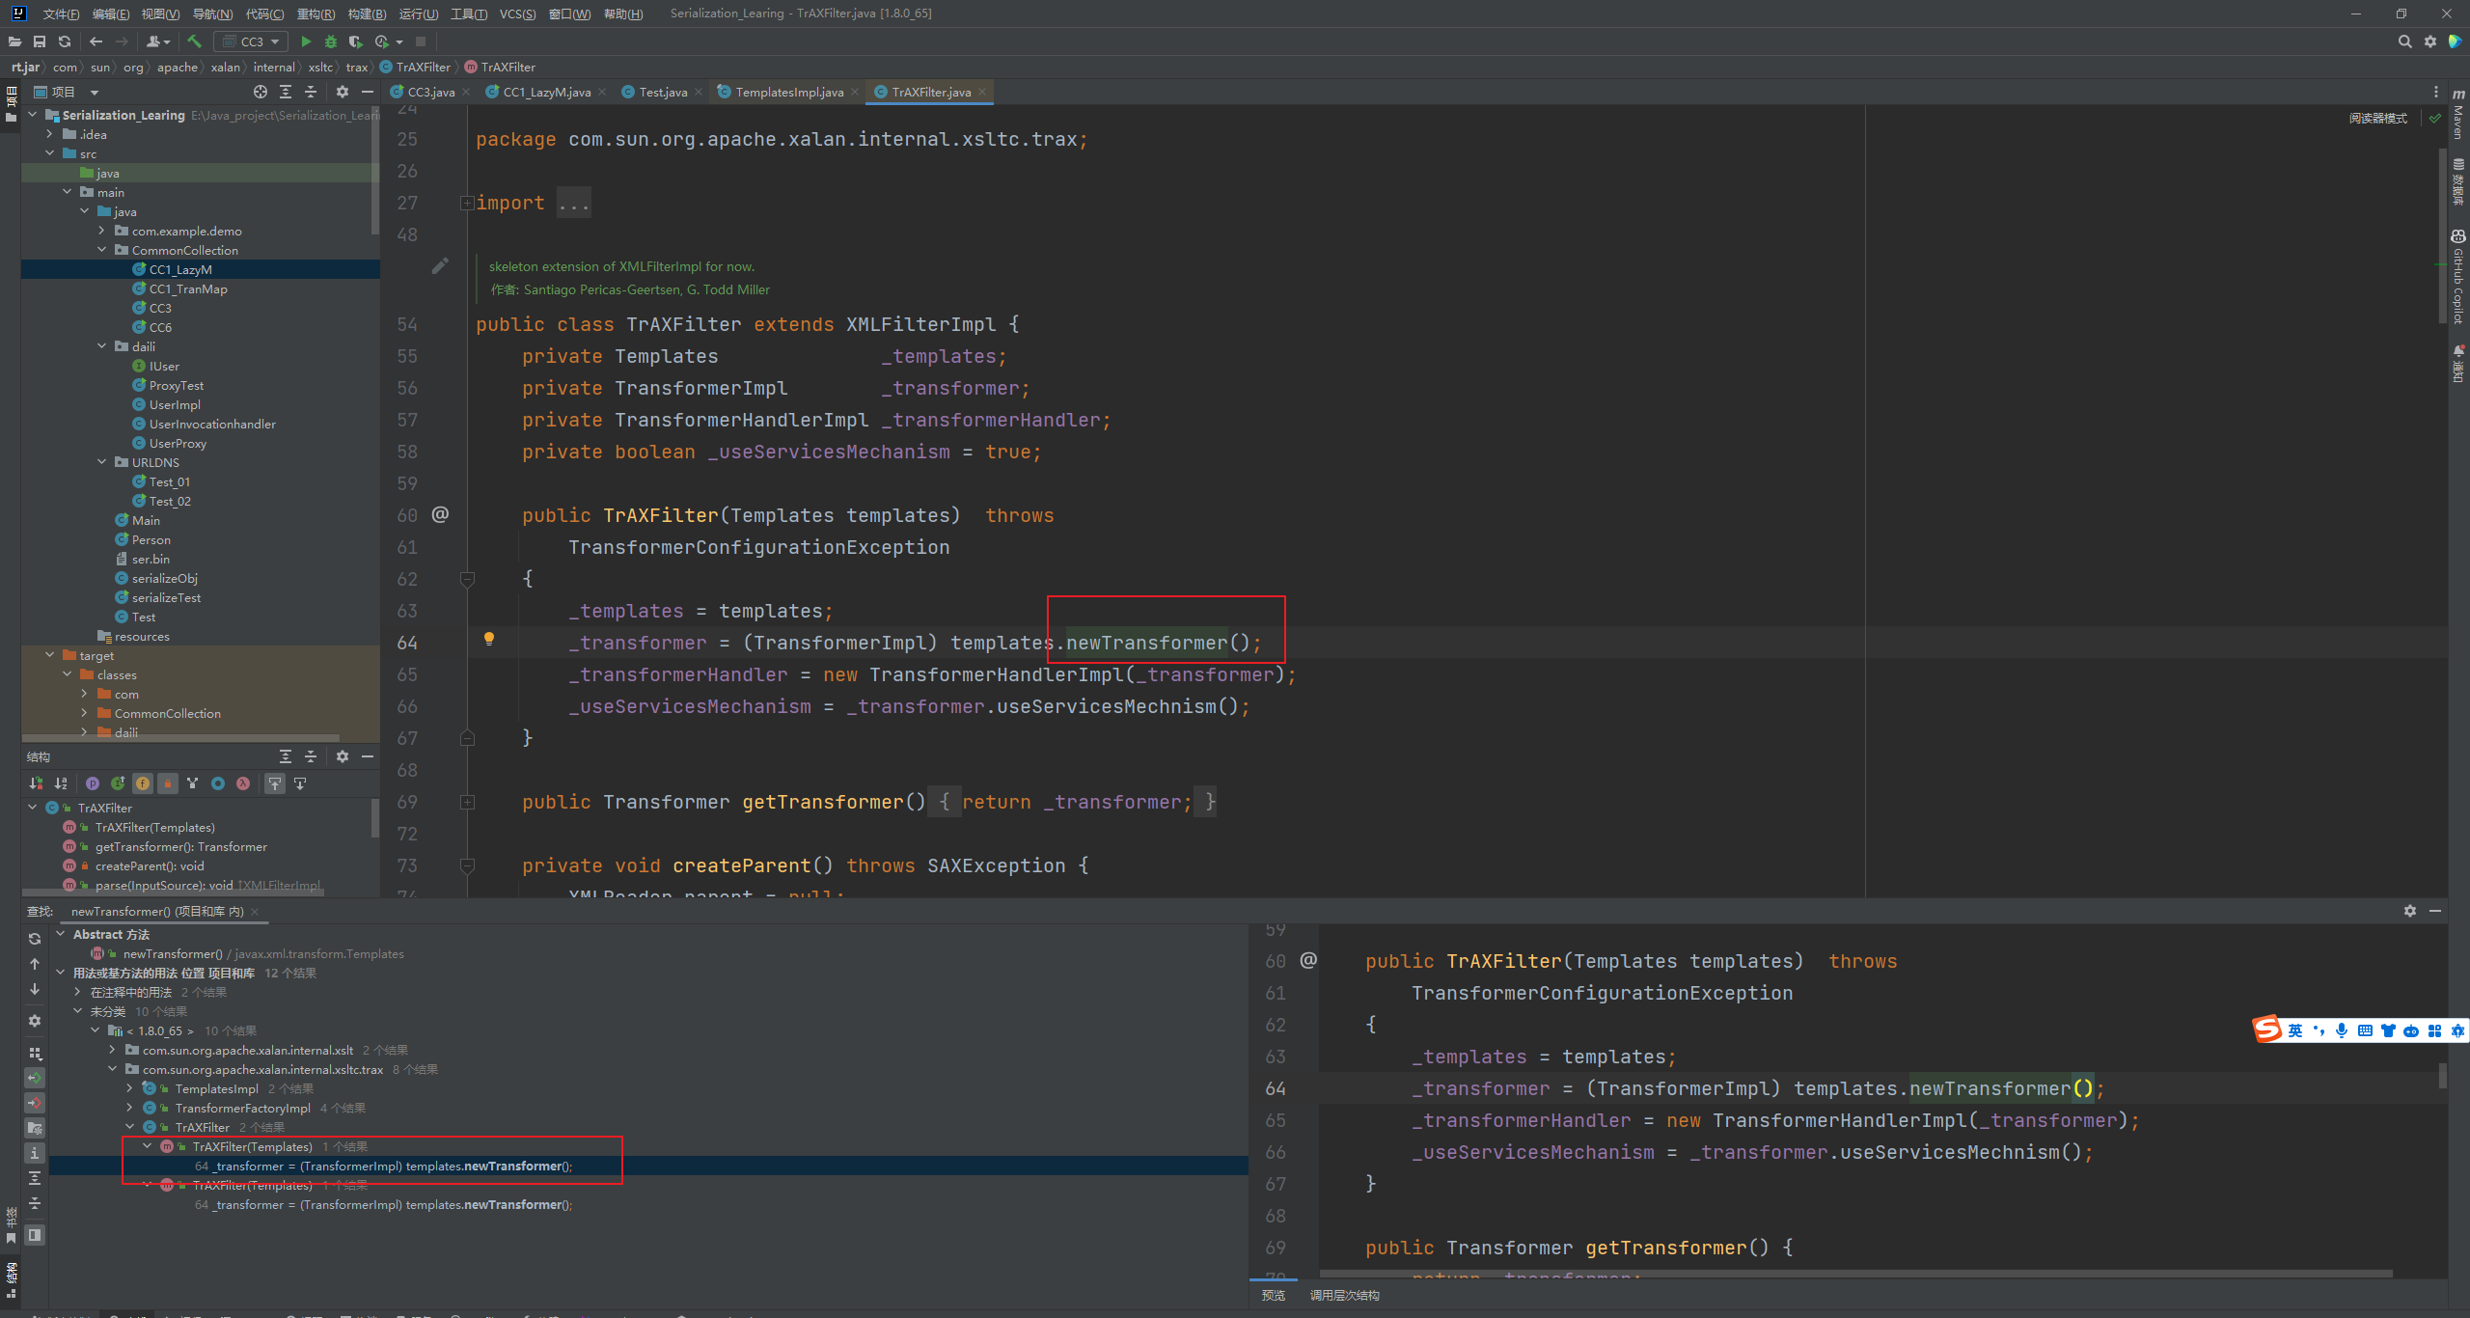Open settings gear at Find panel top right

pyautogui.click(x=2410, y=911)
